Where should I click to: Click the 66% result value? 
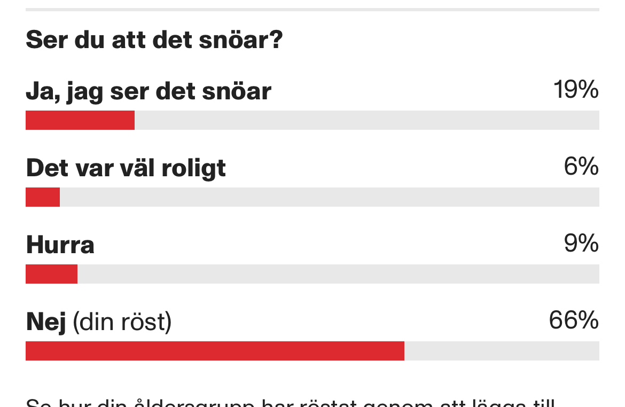point(574,320)
